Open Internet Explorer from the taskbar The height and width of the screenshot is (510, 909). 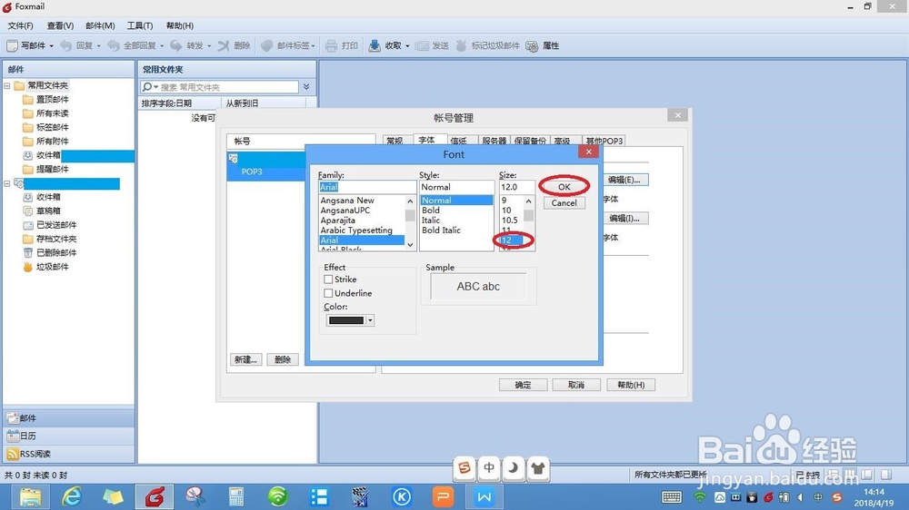(72, 496)
